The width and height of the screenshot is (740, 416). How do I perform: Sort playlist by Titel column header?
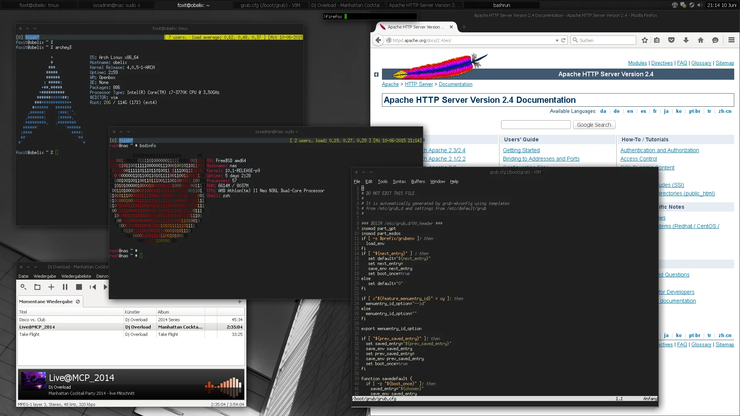71,312
